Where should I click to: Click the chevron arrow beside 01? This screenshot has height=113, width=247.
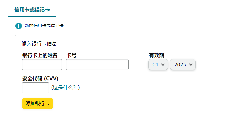(x=163, y=64)
